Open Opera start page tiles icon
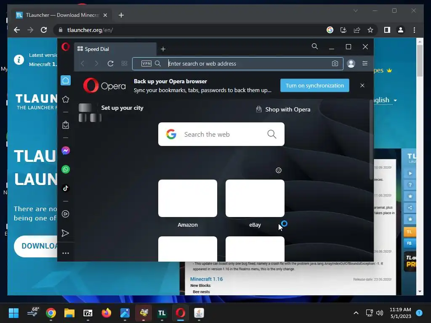The image size is (431, 323). click(124, 64)
